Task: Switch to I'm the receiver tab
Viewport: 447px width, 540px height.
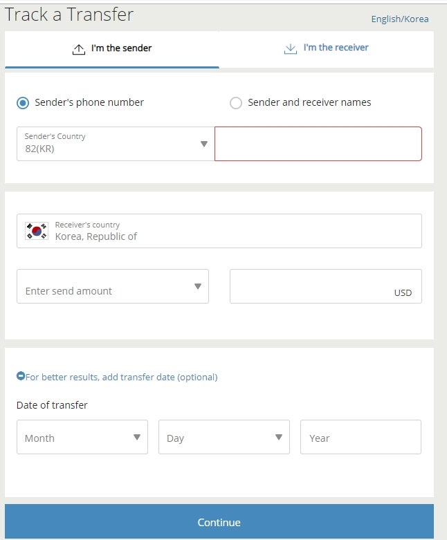Action: 327,49
